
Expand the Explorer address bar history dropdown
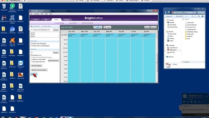pyautogui.click(x=193, y=12)
